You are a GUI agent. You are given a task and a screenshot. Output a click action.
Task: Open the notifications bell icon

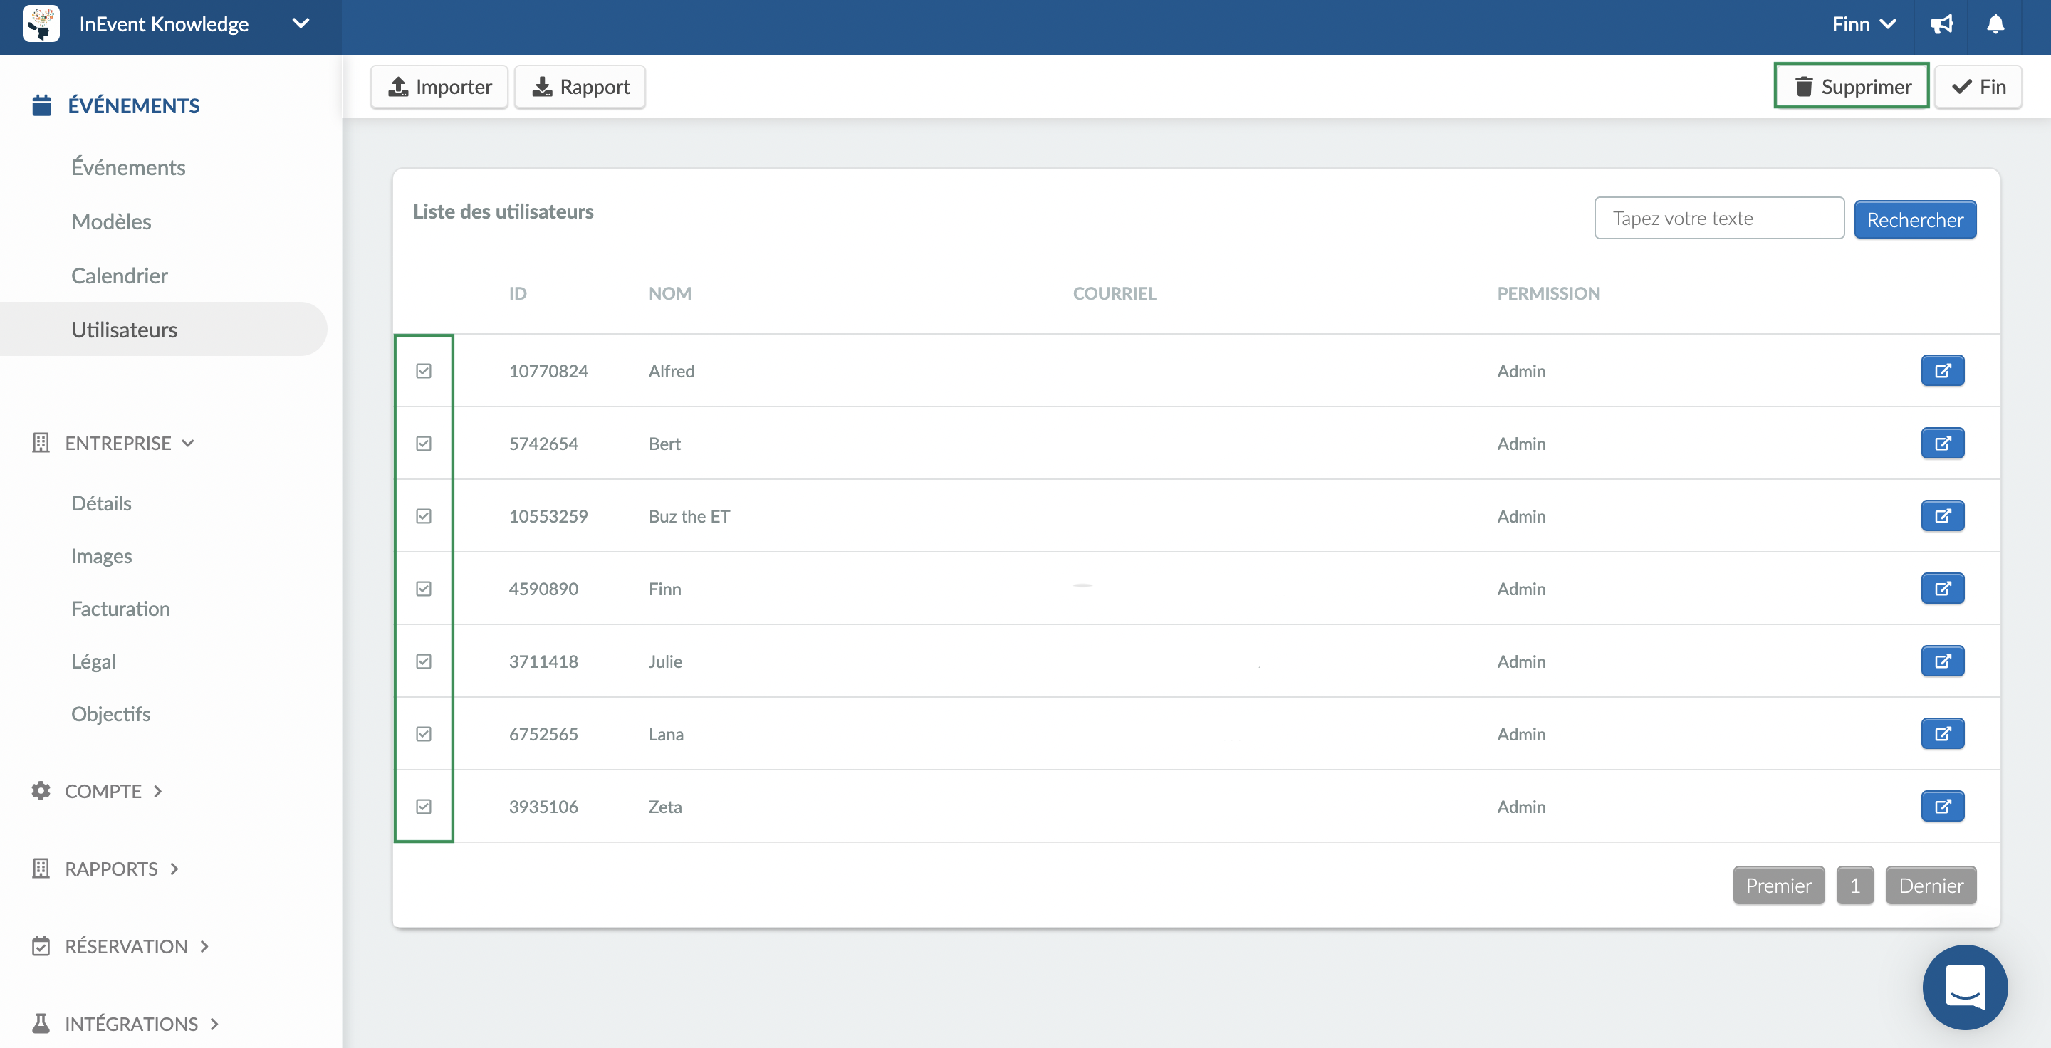click(x=1995, y=25)
